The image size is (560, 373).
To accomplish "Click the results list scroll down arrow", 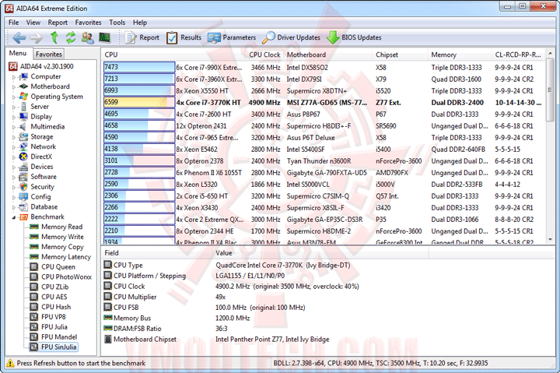I will click(551, 239).
